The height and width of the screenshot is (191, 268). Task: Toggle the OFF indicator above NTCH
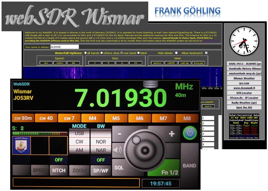pyautogui.click(x=59, y=160)
